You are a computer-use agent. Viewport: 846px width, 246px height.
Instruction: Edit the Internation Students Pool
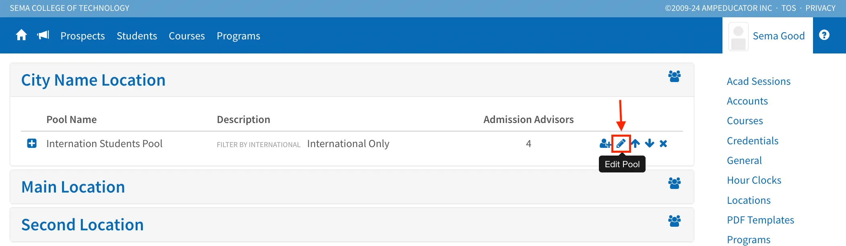pos(621,143)
